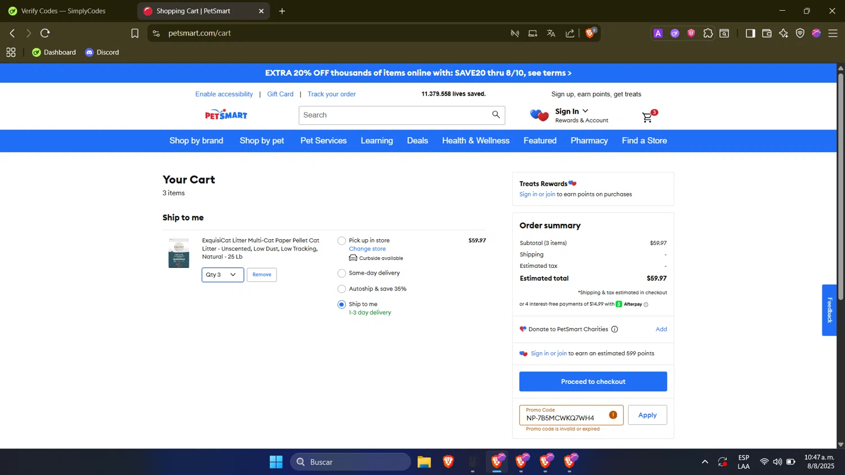Viewport: 845px width, 475px height.
Task: Open Dashboard bookmark
Action: pyautogui.click(x=54, y=52)
